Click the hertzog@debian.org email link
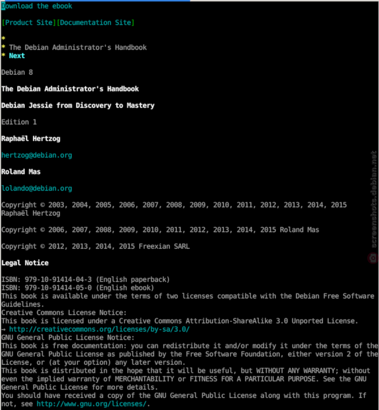Viewport: 379px width, 410px height. (x=36, y=155)
